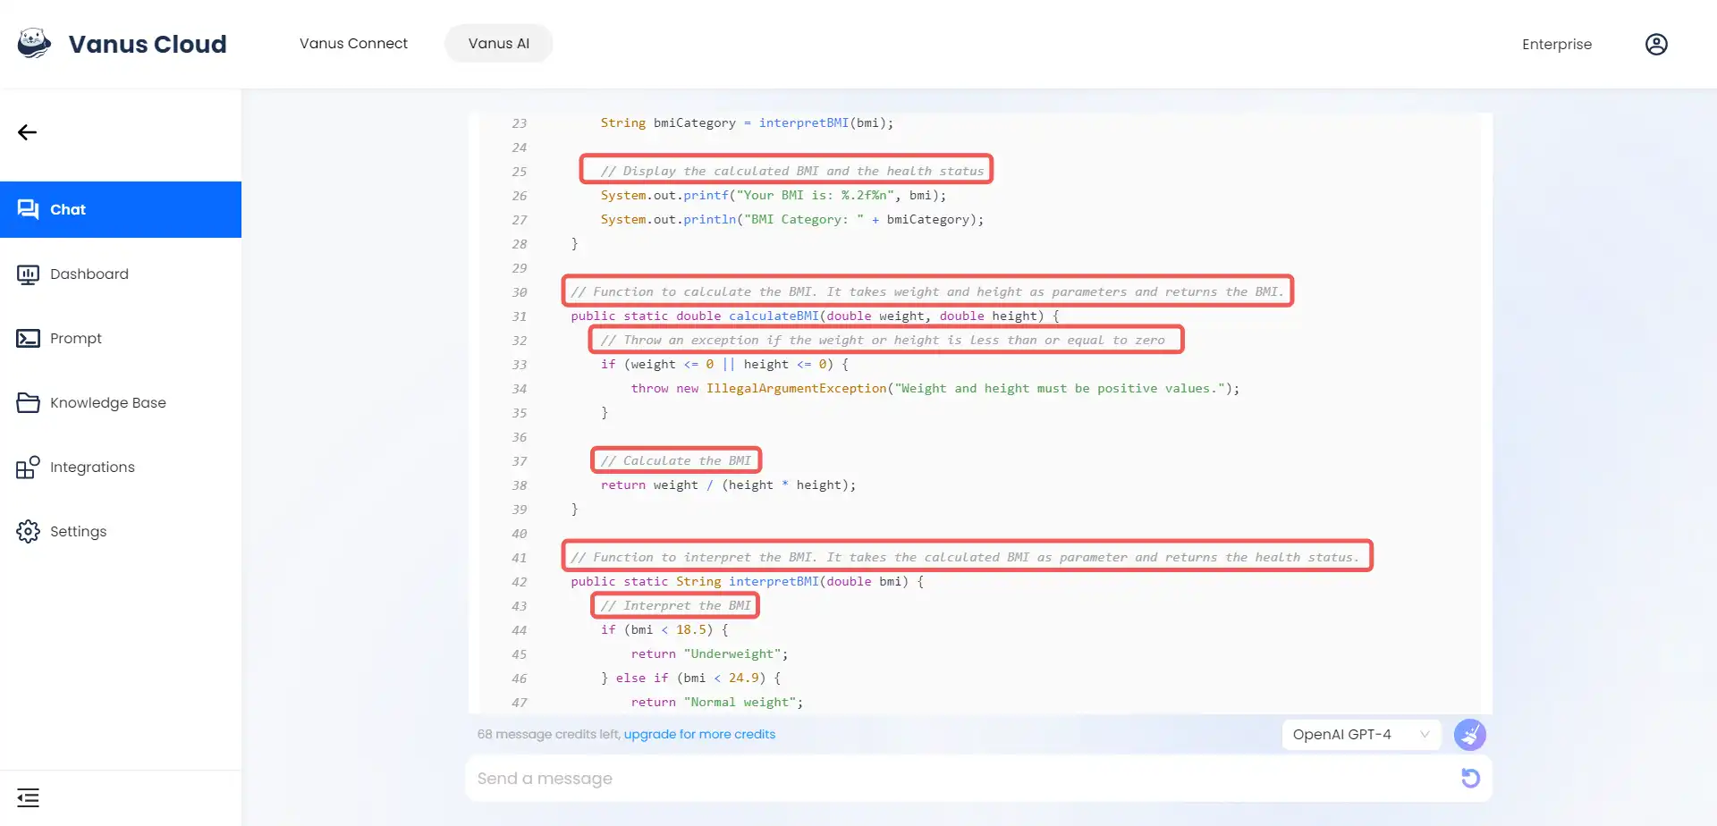Switch to the Vanus Connect tab
This screenshot has width=1717, height=826.
pos(353,44)
